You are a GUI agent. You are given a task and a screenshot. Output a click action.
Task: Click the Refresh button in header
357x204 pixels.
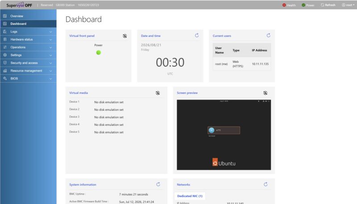pos(328,5)
